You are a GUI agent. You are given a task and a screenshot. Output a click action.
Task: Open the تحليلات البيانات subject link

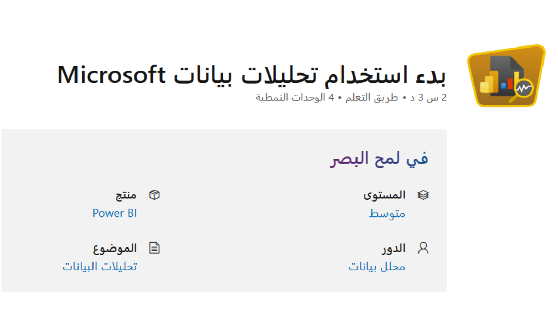[100, 267]
